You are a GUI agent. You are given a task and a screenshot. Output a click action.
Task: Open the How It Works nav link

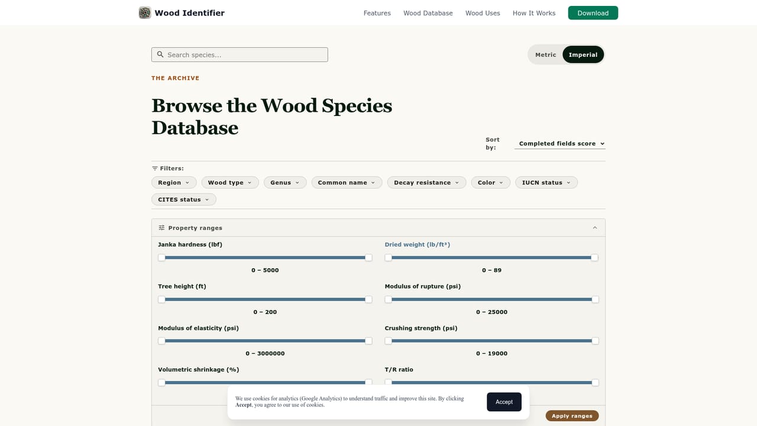(x=534, y=13)
